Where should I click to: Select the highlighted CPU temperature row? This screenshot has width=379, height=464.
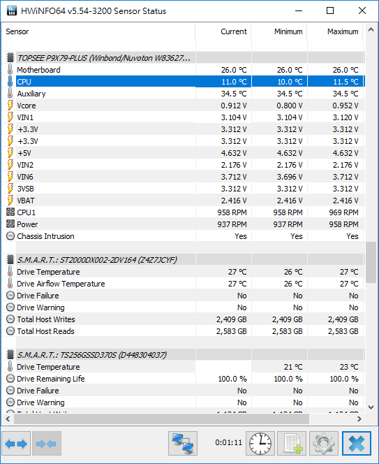pos(184,81)
